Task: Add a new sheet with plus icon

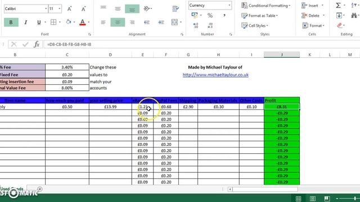Action: [40, 189]
